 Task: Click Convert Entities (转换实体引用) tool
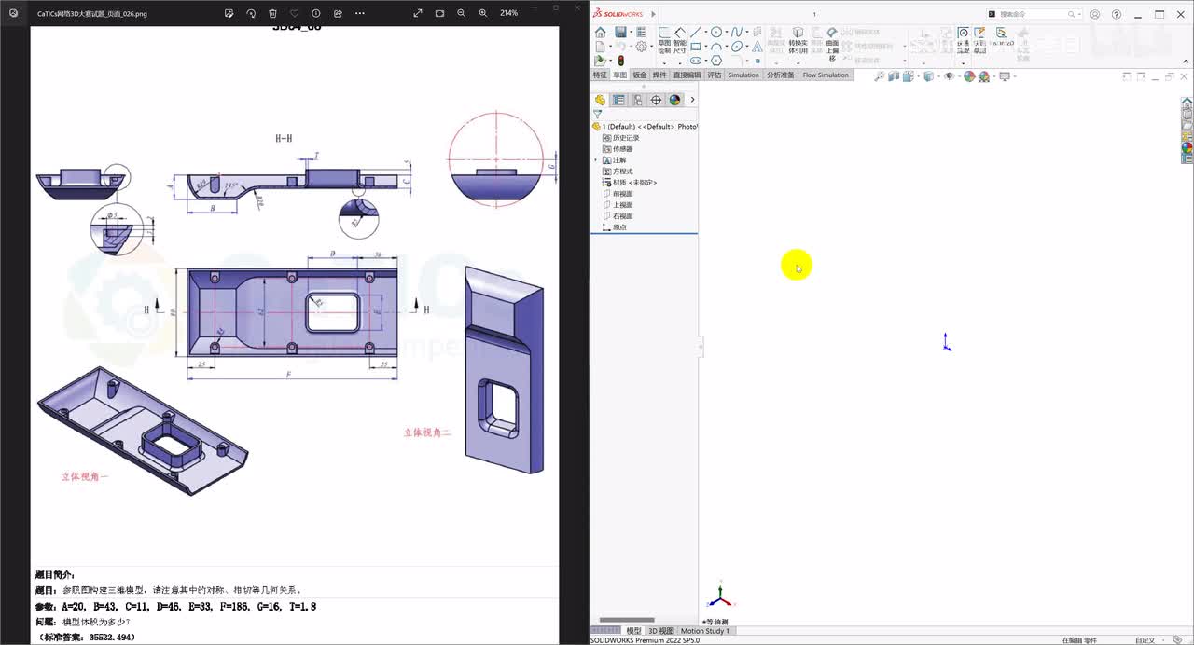click(798, 42)
